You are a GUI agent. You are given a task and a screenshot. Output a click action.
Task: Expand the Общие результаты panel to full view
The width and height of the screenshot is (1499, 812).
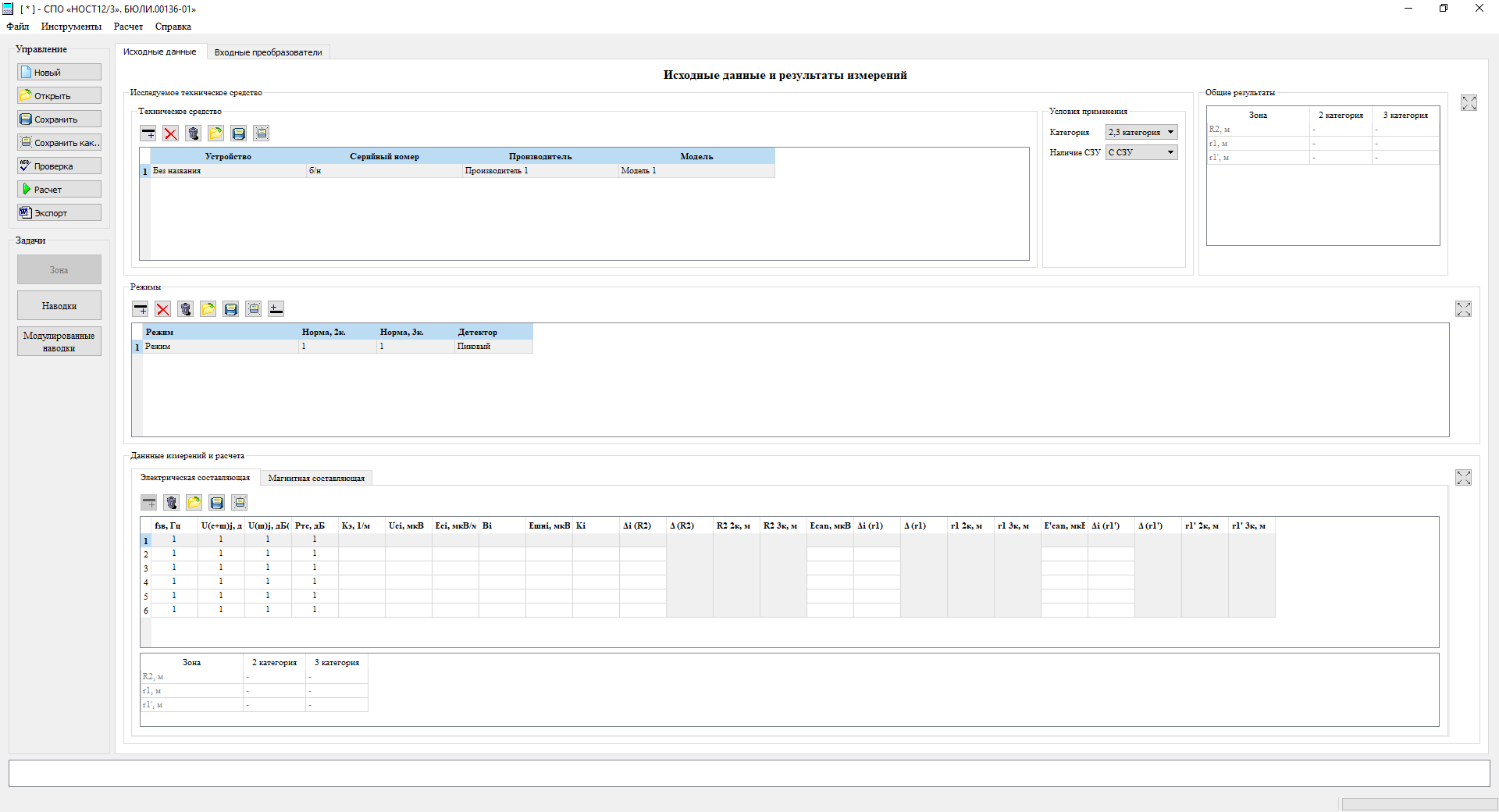pyautogui.click(x=1469, y=103)
